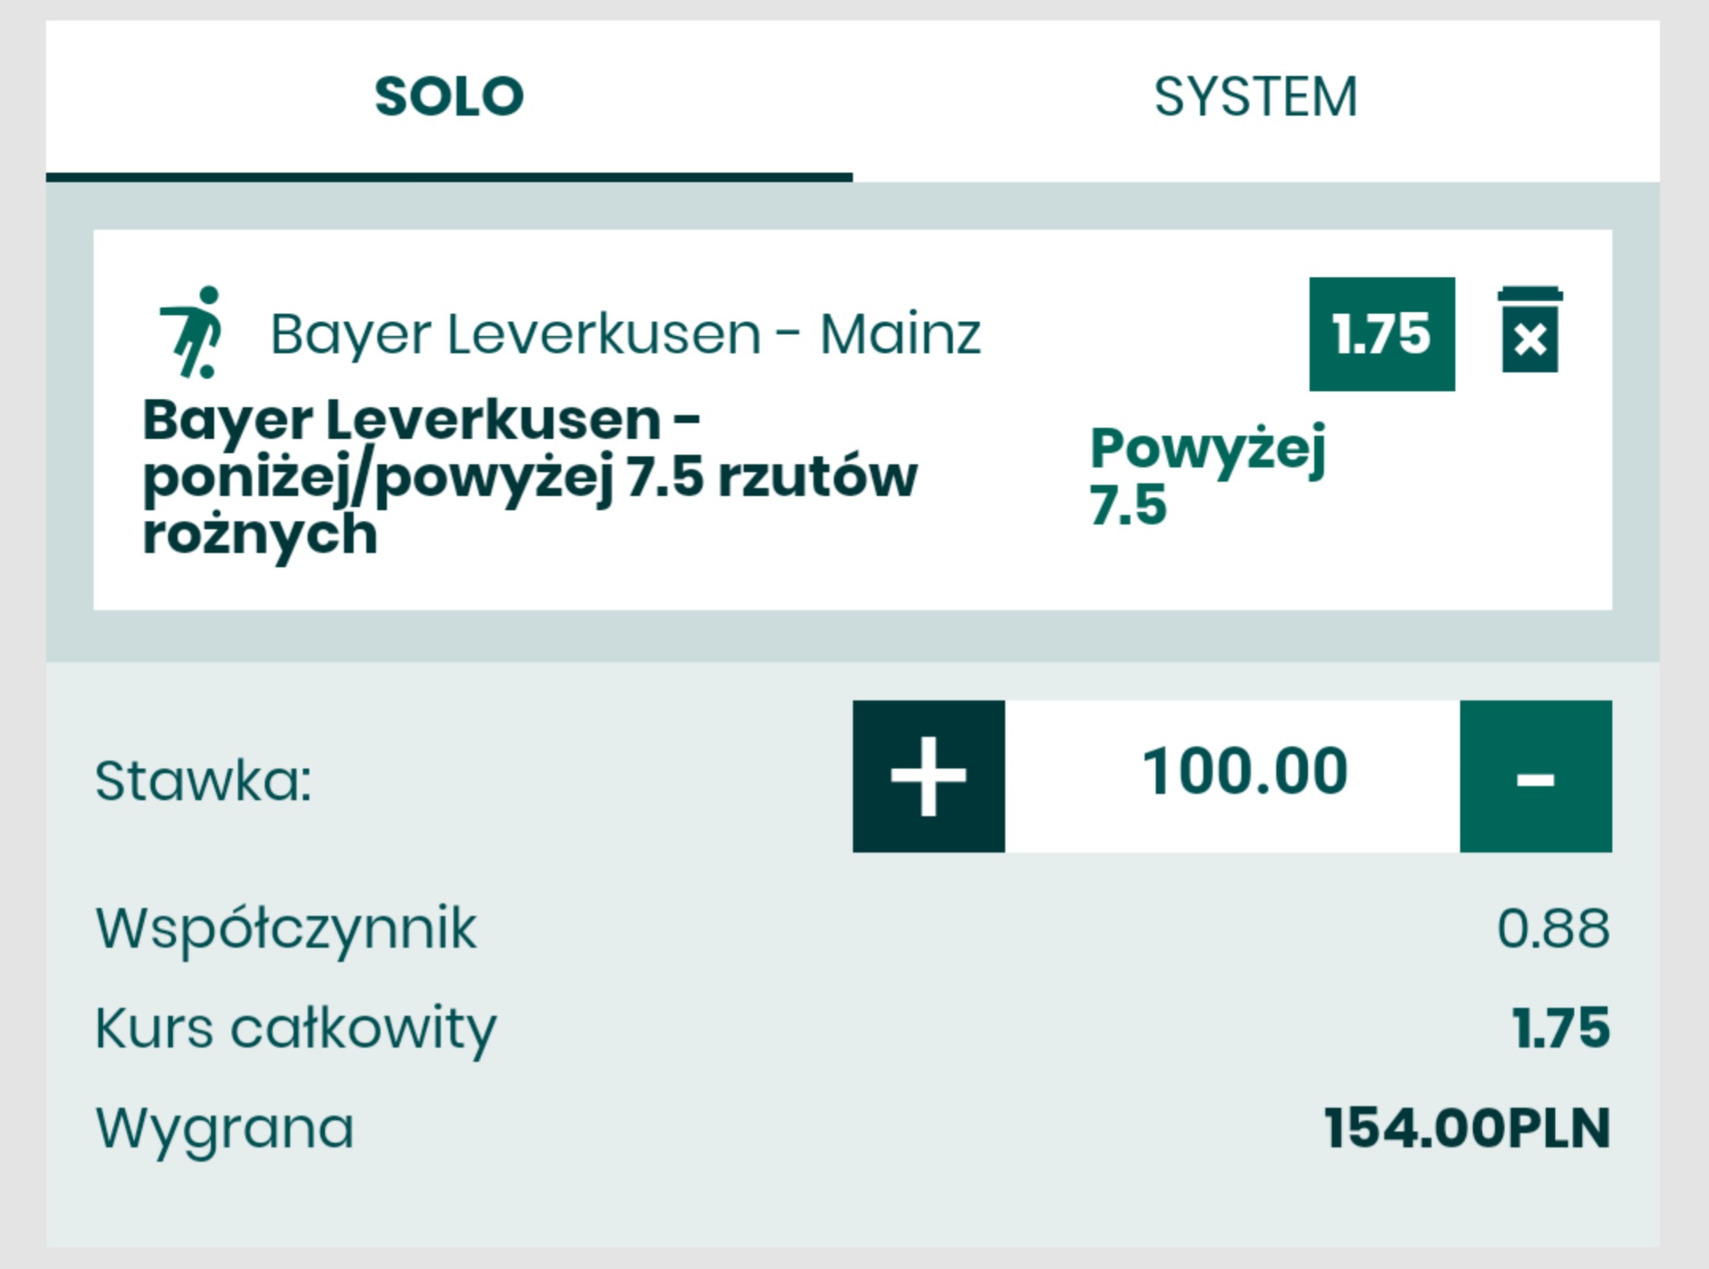
Task: Click the Kurs całkowity label
Action: tap(296, 1028)
